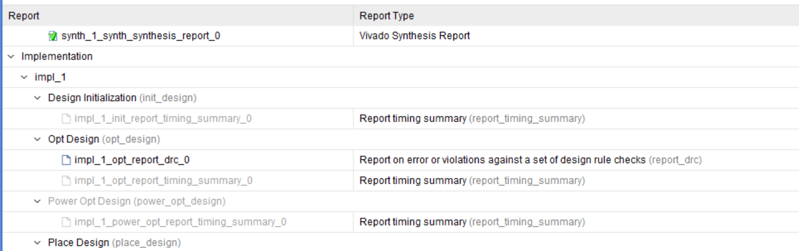This screenshot has height=251, width=799.
Task: Select impl_1_power_opt_report_timing_summary_0 entry
Action: point(181,222)
